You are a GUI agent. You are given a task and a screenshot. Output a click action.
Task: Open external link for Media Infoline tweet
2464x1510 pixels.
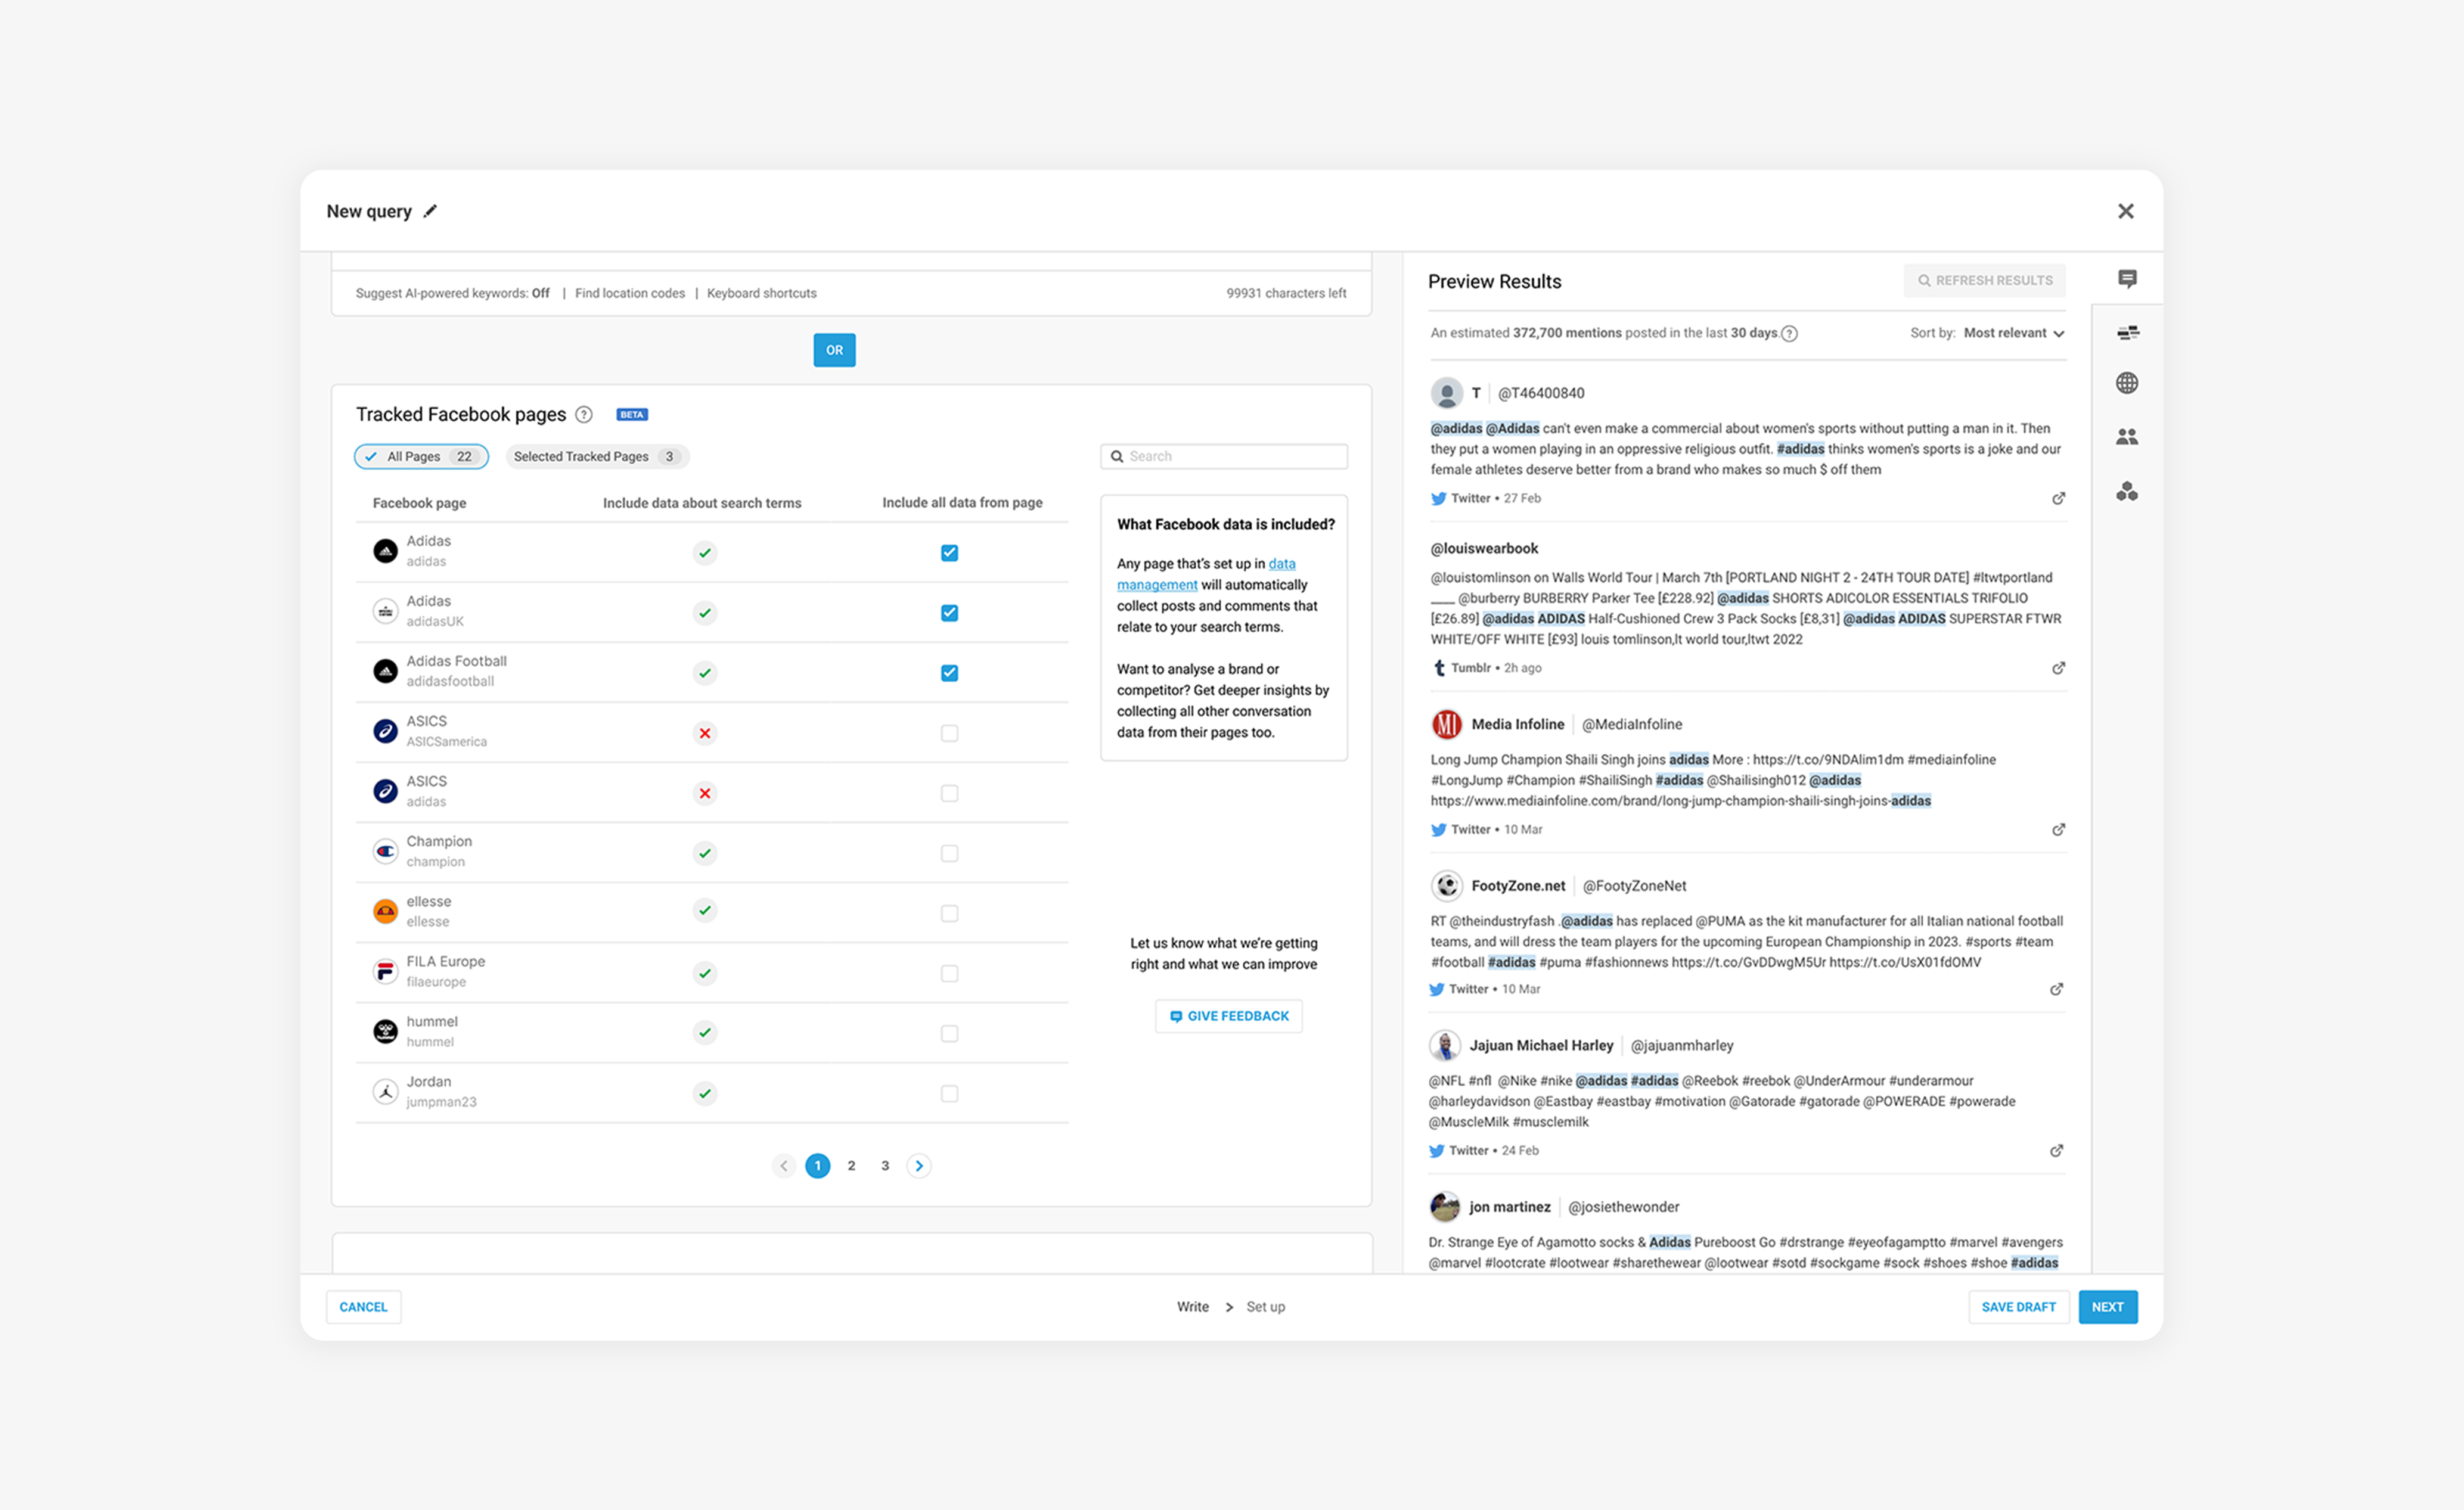(2058, 830)
